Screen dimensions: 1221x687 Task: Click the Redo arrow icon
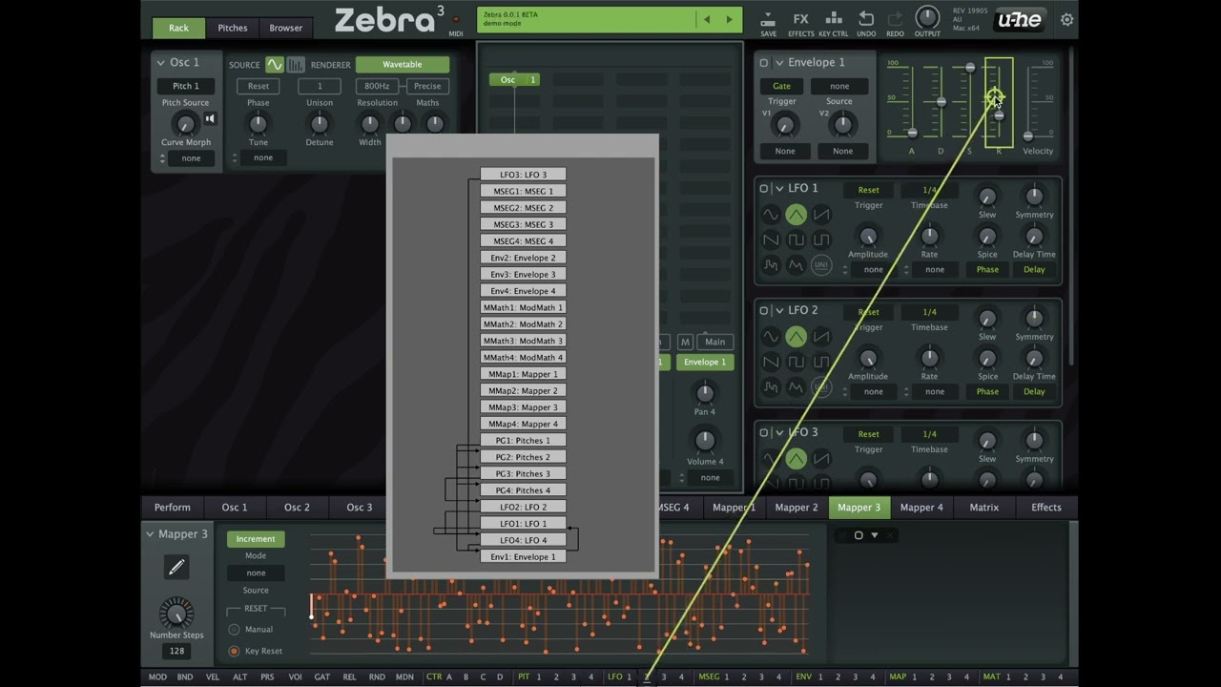[x=895, y=19]
